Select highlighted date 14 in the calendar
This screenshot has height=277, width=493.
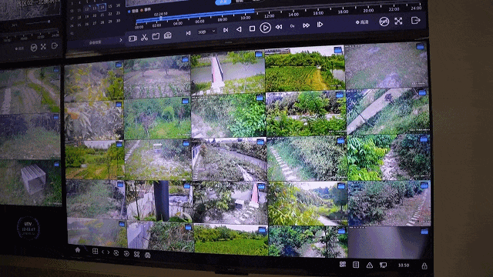[x=102, y=7]
